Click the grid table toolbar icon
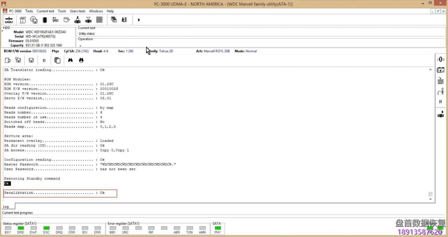The width and height of the screenshot is (448, 237). point(99,20)
